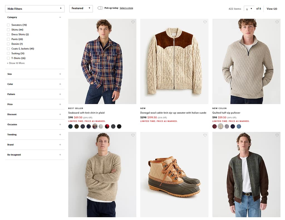Select the burgundy swatch for the Quilted pullover

214,126
